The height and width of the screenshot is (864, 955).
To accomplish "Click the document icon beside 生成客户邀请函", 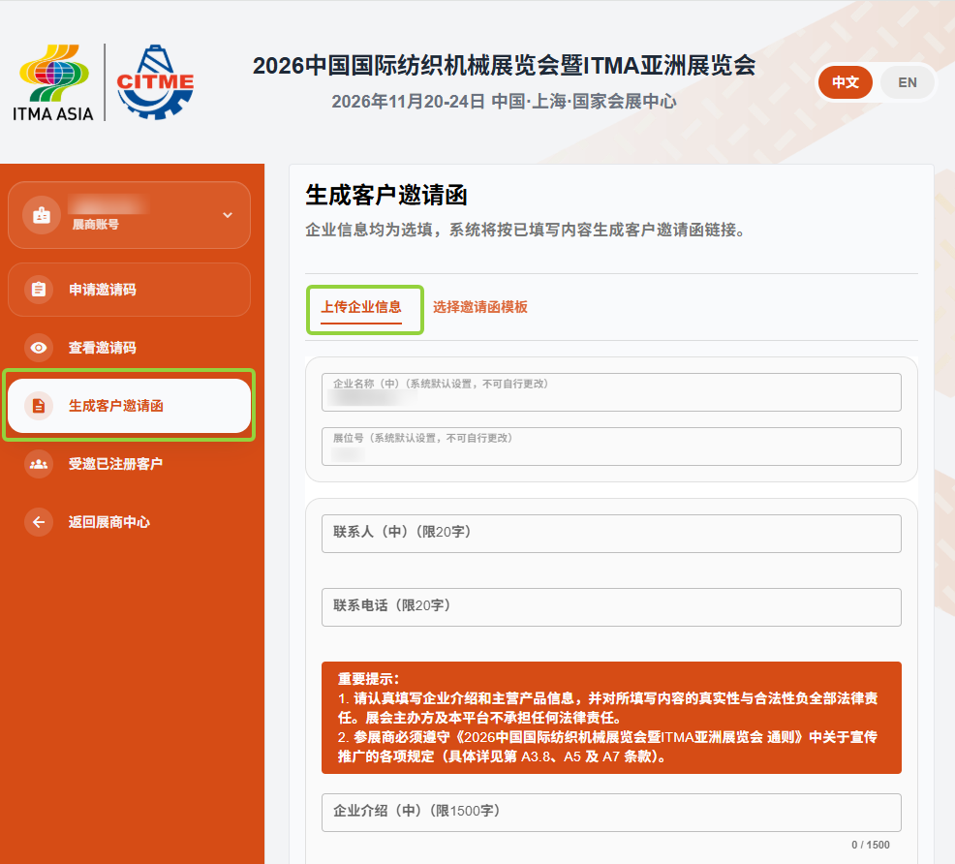I will (x=39, y=406).
